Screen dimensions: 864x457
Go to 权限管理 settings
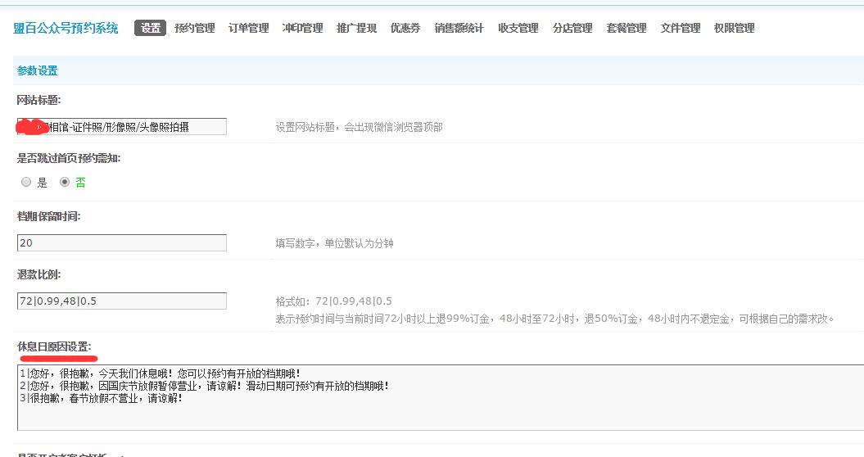[735, 28]
